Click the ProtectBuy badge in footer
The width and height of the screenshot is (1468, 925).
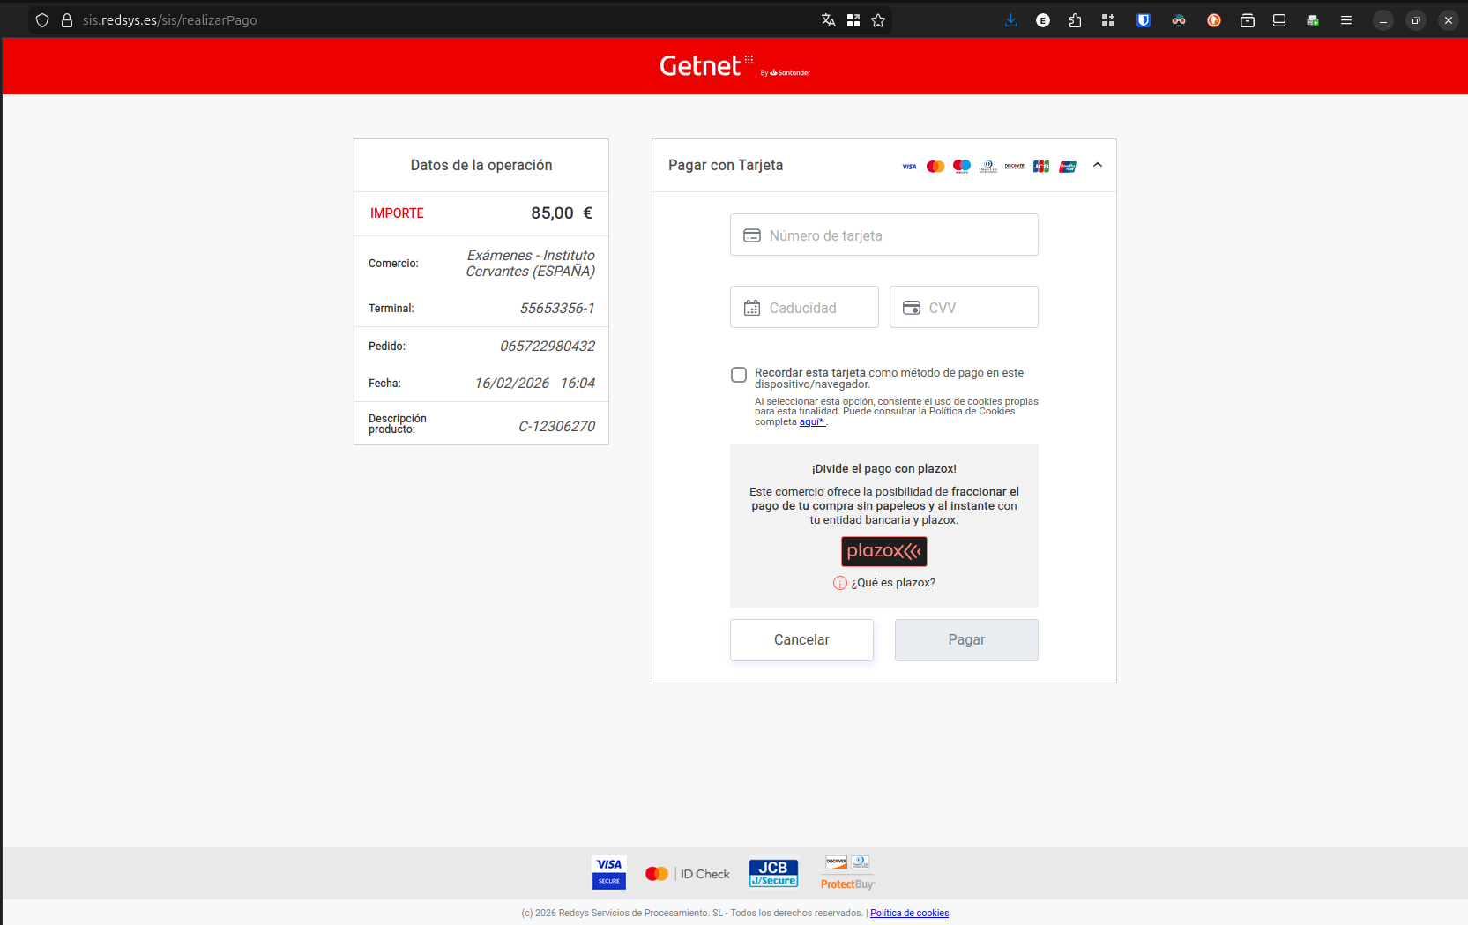point(847,873)
